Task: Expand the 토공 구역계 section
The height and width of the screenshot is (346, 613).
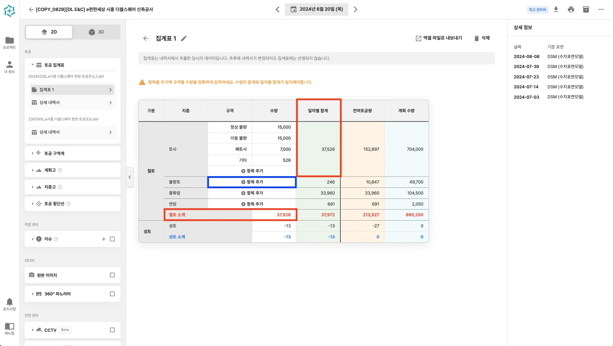Action: point(32,153)
